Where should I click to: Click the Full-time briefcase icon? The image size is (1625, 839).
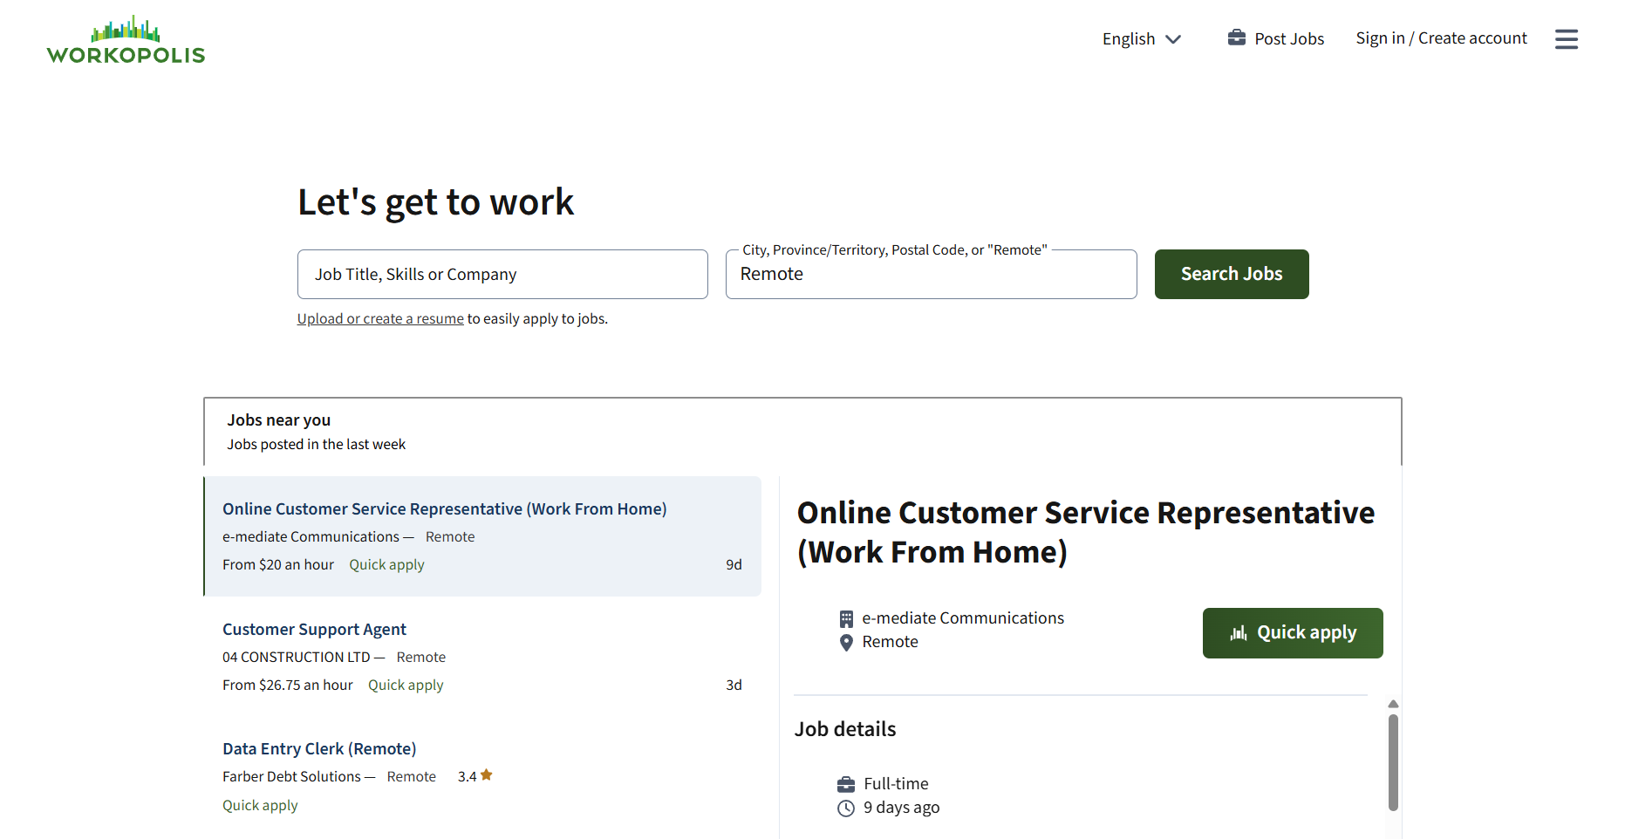845,784
